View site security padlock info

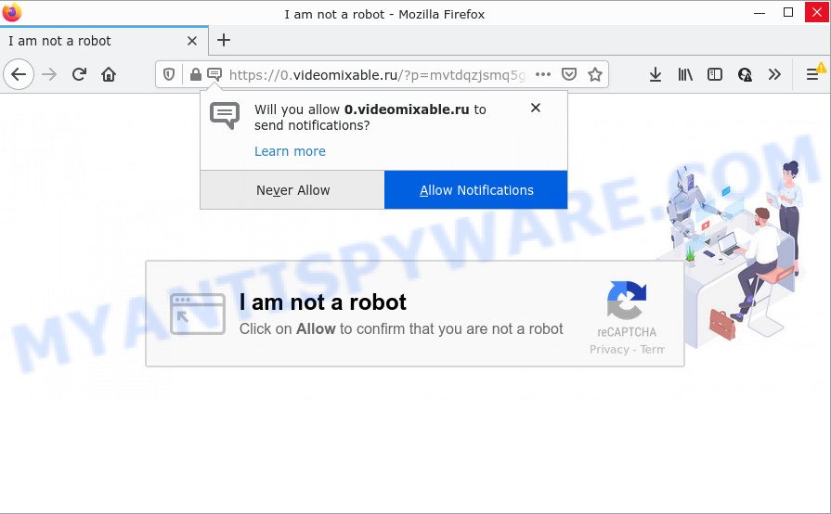(196, 74)
